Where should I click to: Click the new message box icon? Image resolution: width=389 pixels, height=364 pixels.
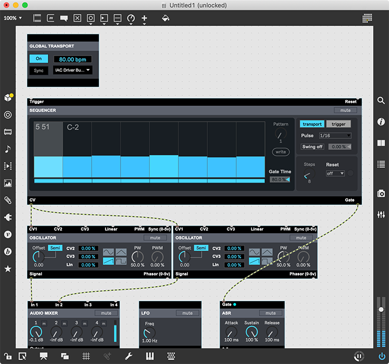pyautogui.click(x=51, y=18)
